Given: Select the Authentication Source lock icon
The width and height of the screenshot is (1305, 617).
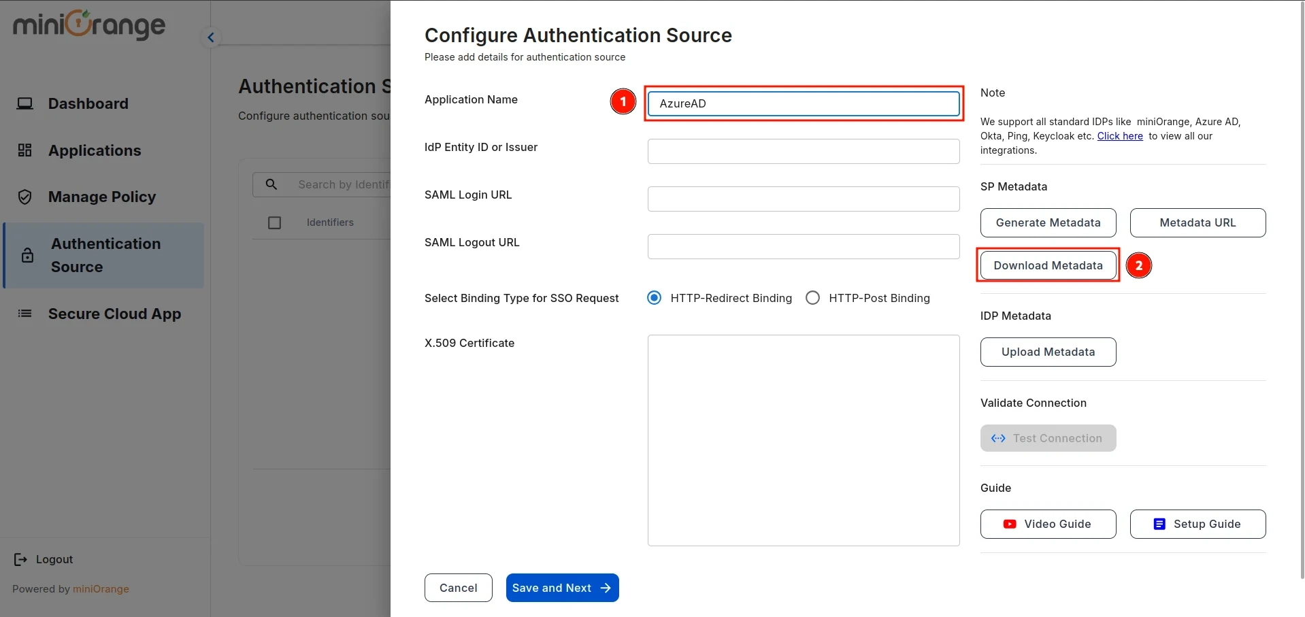Looking at the screenshot, I should tap(27, 255).
